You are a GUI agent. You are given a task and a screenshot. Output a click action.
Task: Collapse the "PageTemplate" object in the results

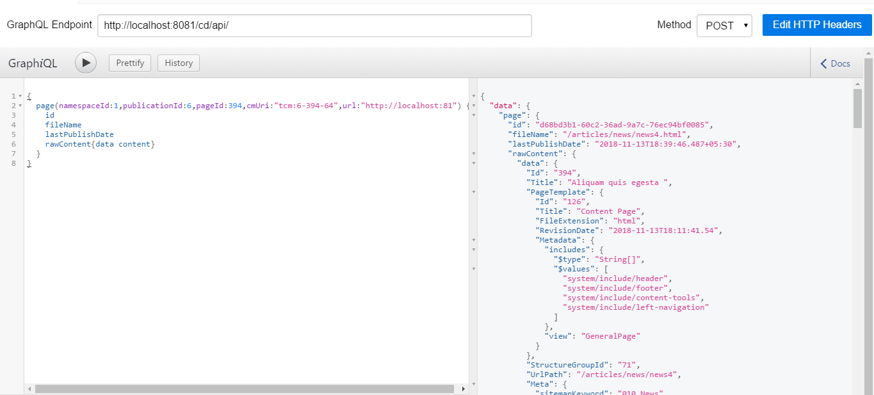[x=473, y=192]
